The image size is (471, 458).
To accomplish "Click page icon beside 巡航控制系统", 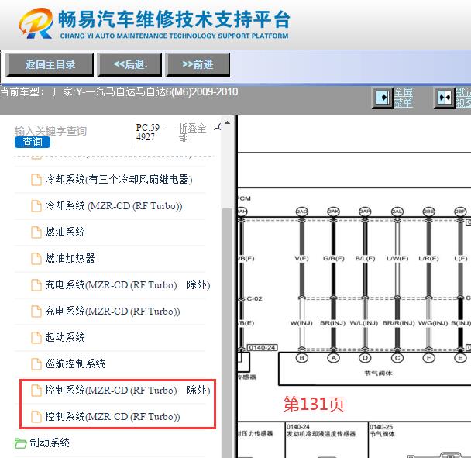I will (x=36, y=364).
